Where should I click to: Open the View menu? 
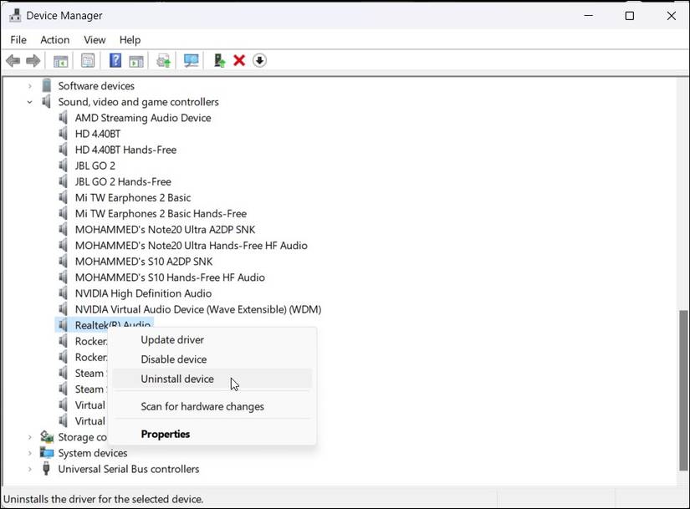tap(94, 39)
